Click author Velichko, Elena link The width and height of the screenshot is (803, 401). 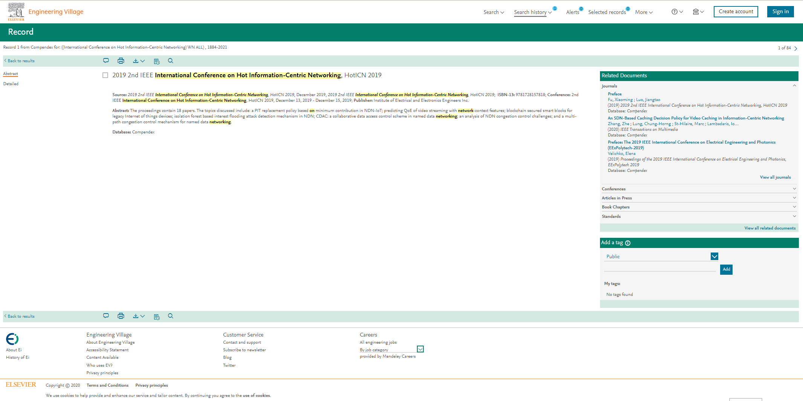point(621,153)
